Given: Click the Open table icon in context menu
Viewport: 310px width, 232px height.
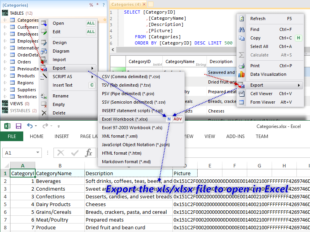Looking at the screenshot, I should click(44, 23).
